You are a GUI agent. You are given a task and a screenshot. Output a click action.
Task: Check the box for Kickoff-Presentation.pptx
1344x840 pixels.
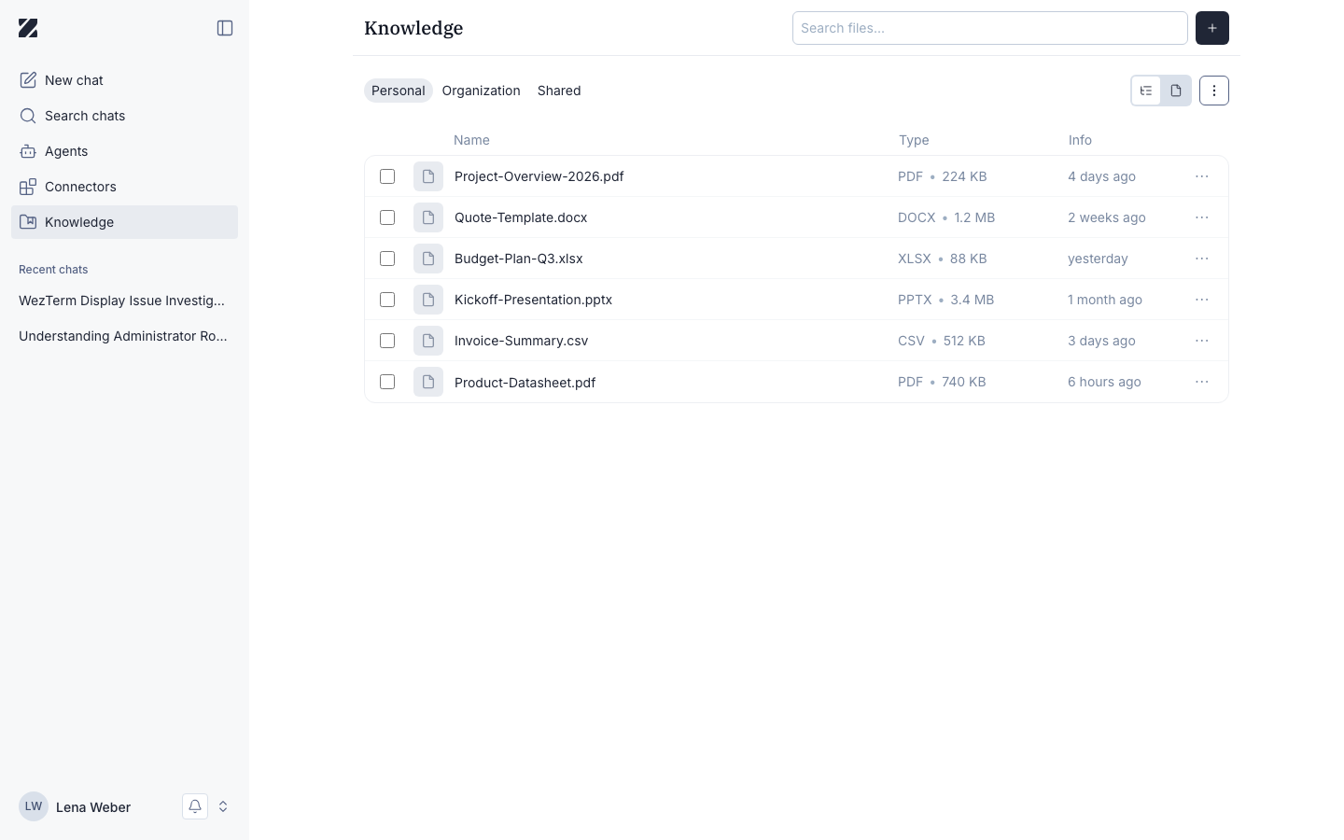387,300
